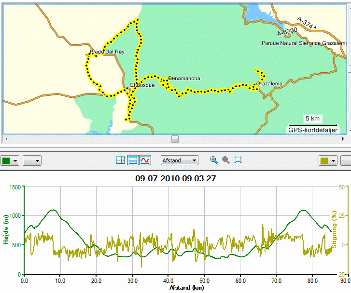Image resolution: width=351 pixels, height=293 pixels.
Task: Click the Stigning (%) axis label
Action: click(x=334, y=229)
